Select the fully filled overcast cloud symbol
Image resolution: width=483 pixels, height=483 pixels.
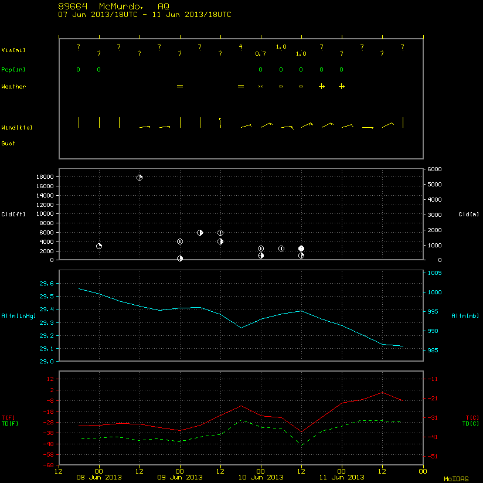tap(301, 249)
